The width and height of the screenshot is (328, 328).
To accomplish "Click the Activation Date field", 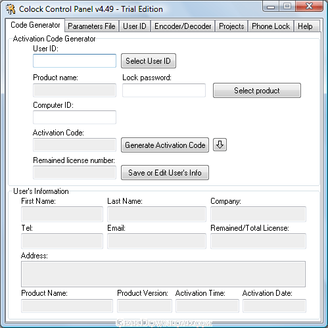I will [274, 306].
